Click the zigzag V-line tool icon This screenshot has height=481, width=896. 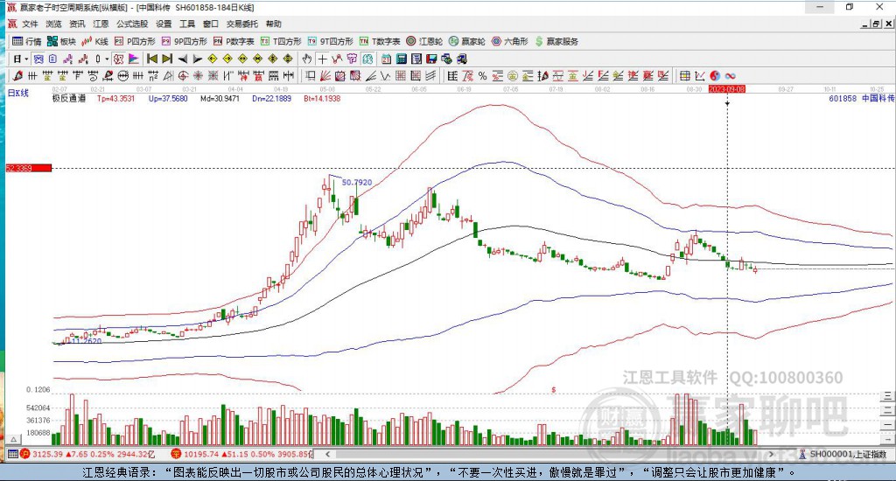pyautogui.click(x=385, y=76)
